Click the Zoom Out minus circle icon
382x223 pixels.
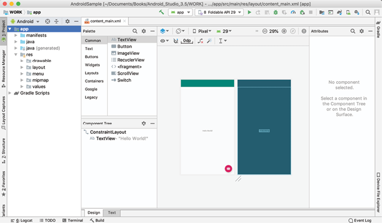coord(264,31)
